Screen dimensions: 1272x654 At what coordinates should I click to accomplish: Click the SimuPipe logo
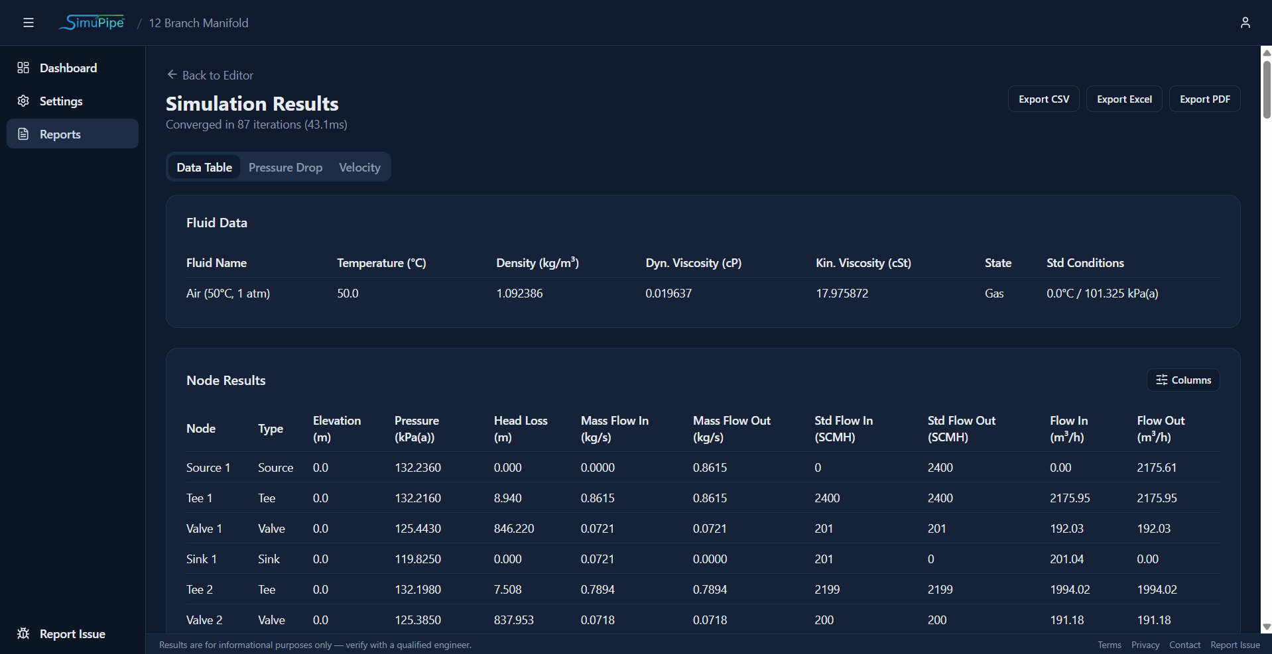[x=92, y=23]
